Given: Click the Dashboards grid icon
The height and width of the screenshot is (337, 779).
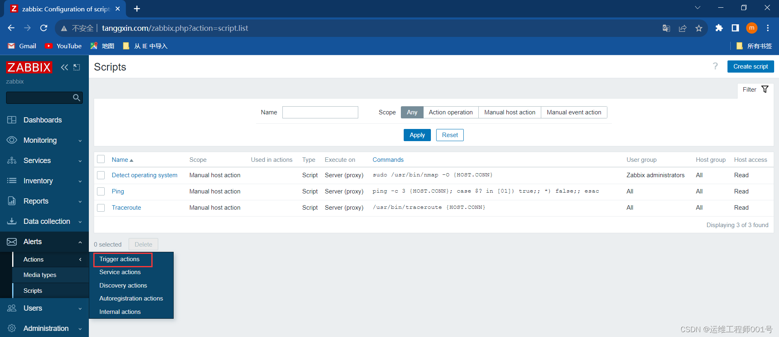Looking at the screenshot, I should point(12,120).
